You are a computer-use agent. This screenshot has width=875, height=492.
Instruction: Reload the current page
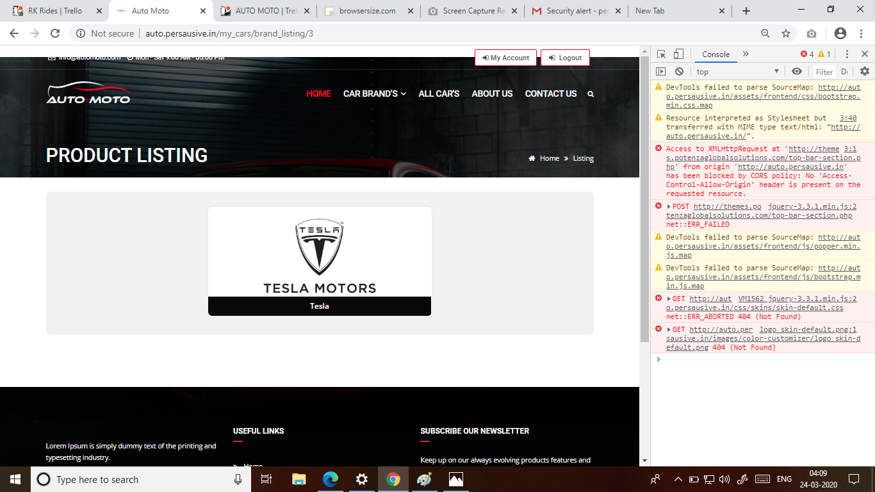coord(55,33)
